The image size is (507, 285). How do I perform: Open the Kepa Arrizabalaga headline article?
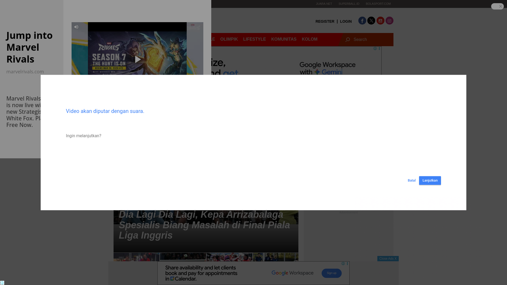click(204, 225)
